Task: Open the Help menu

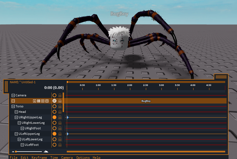Action: [97, 157]
